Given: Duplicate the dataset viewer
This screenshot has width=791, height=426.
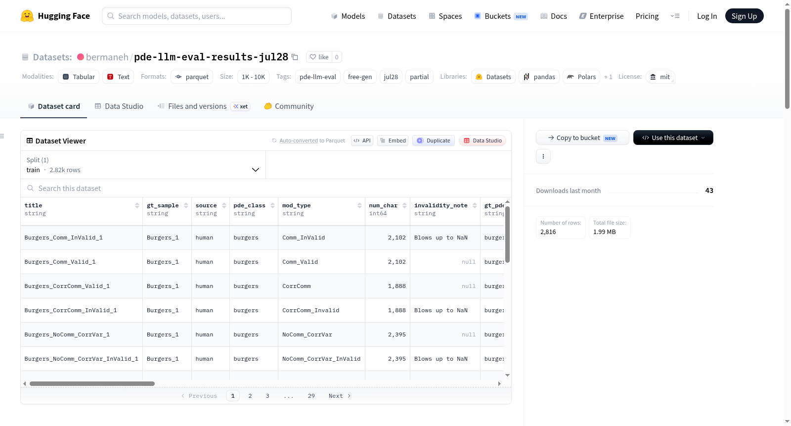Looking at the screenshot, I should [434, 141].
